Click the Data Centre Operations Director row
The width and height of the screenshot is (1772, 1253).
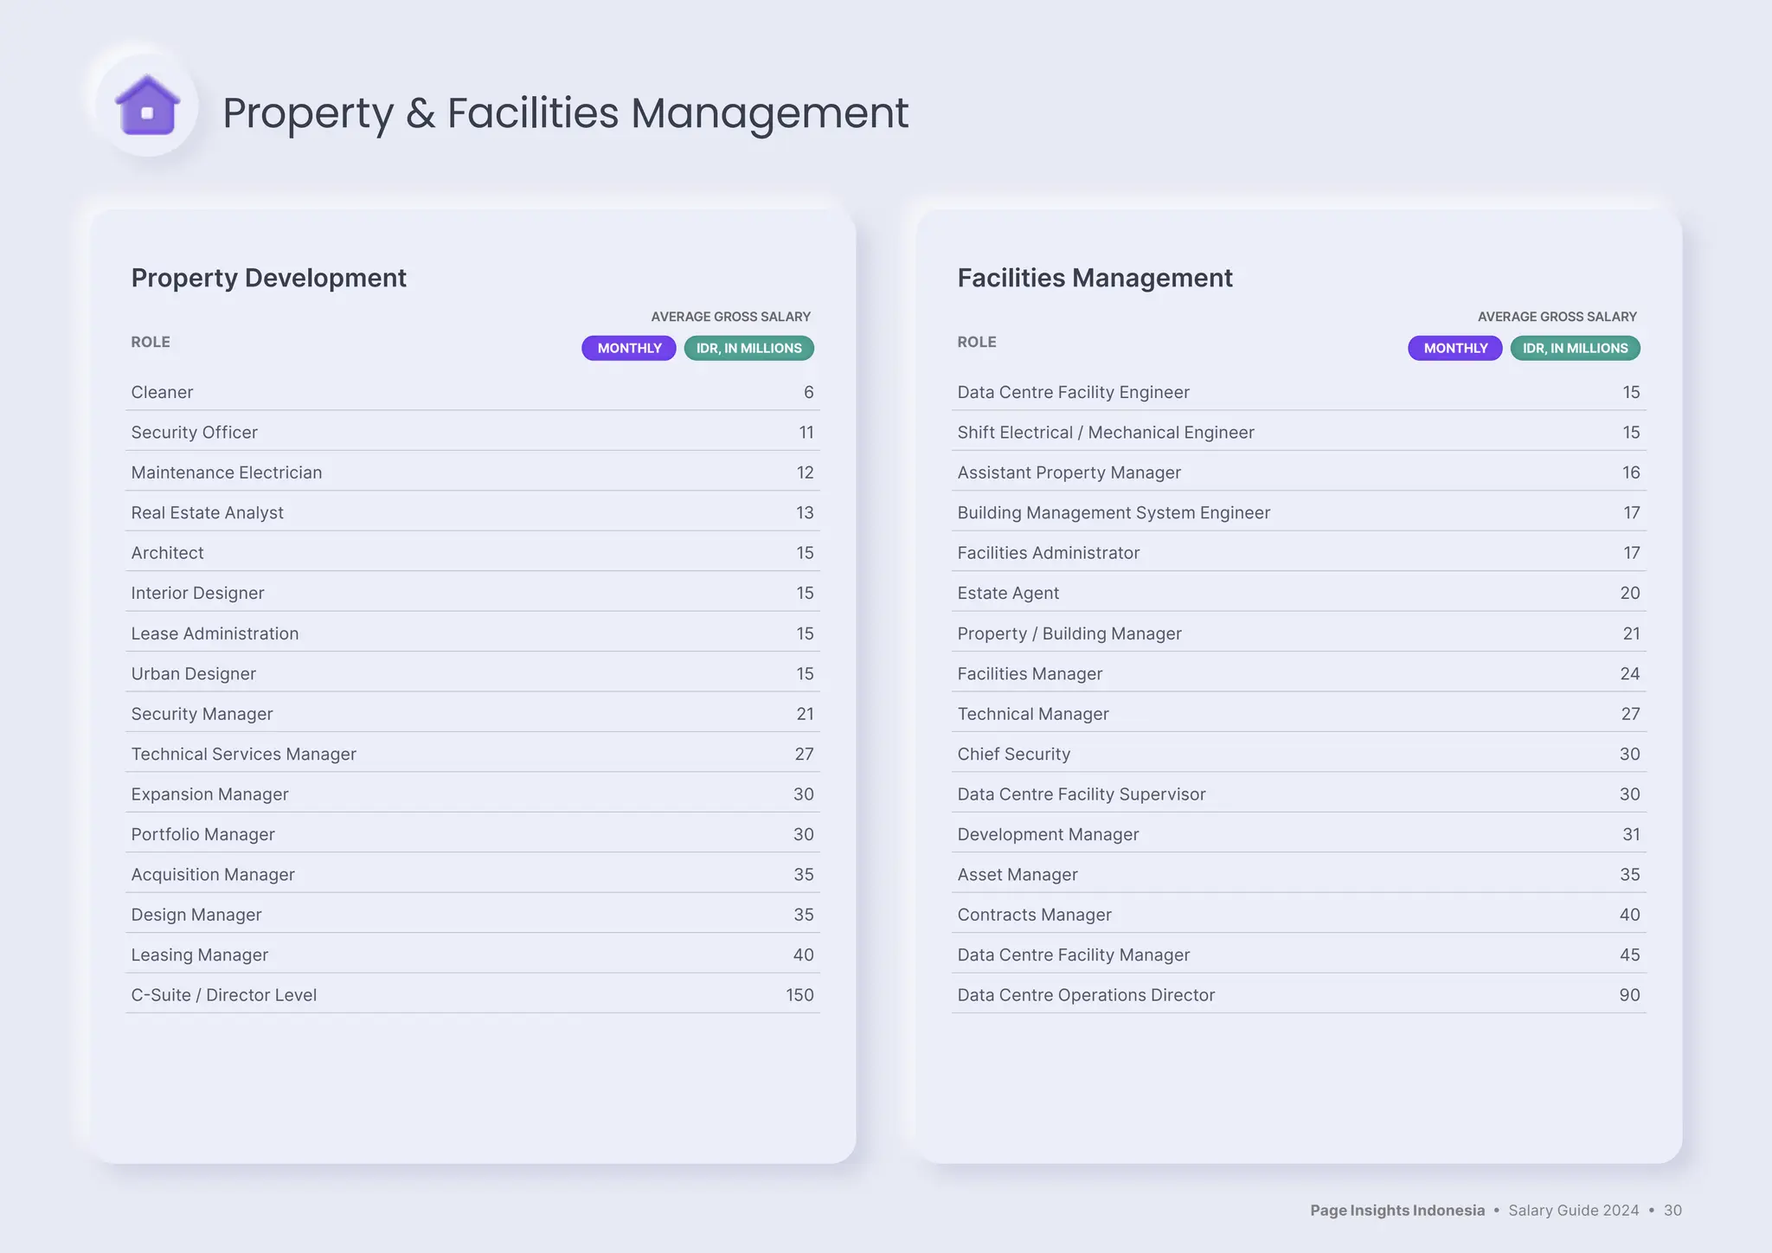point(1086,995)
